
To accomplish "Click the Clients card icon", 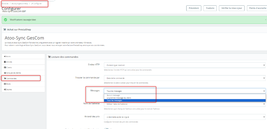I will click(x=5, y=67).
